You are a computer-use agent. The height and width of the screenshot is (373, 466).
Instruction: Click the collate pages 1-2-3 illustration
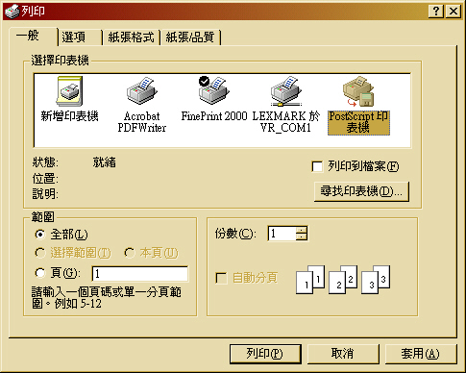tap(343, 280)
